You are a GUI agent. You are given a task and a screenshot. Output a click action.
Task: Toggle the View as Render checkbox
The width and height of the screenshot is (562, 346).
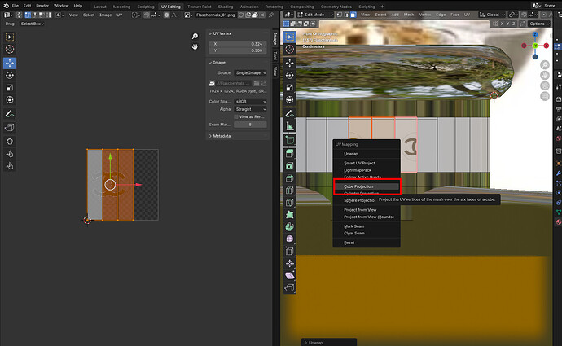[236, 116]
